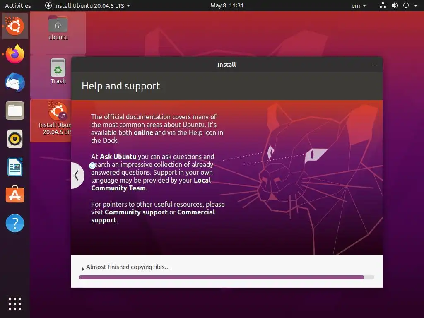Image resolution: width=424 pixels, height=318 pixels.
Task: Launch Rhythmbox music player from the dock
Action: tap(15, 139)
